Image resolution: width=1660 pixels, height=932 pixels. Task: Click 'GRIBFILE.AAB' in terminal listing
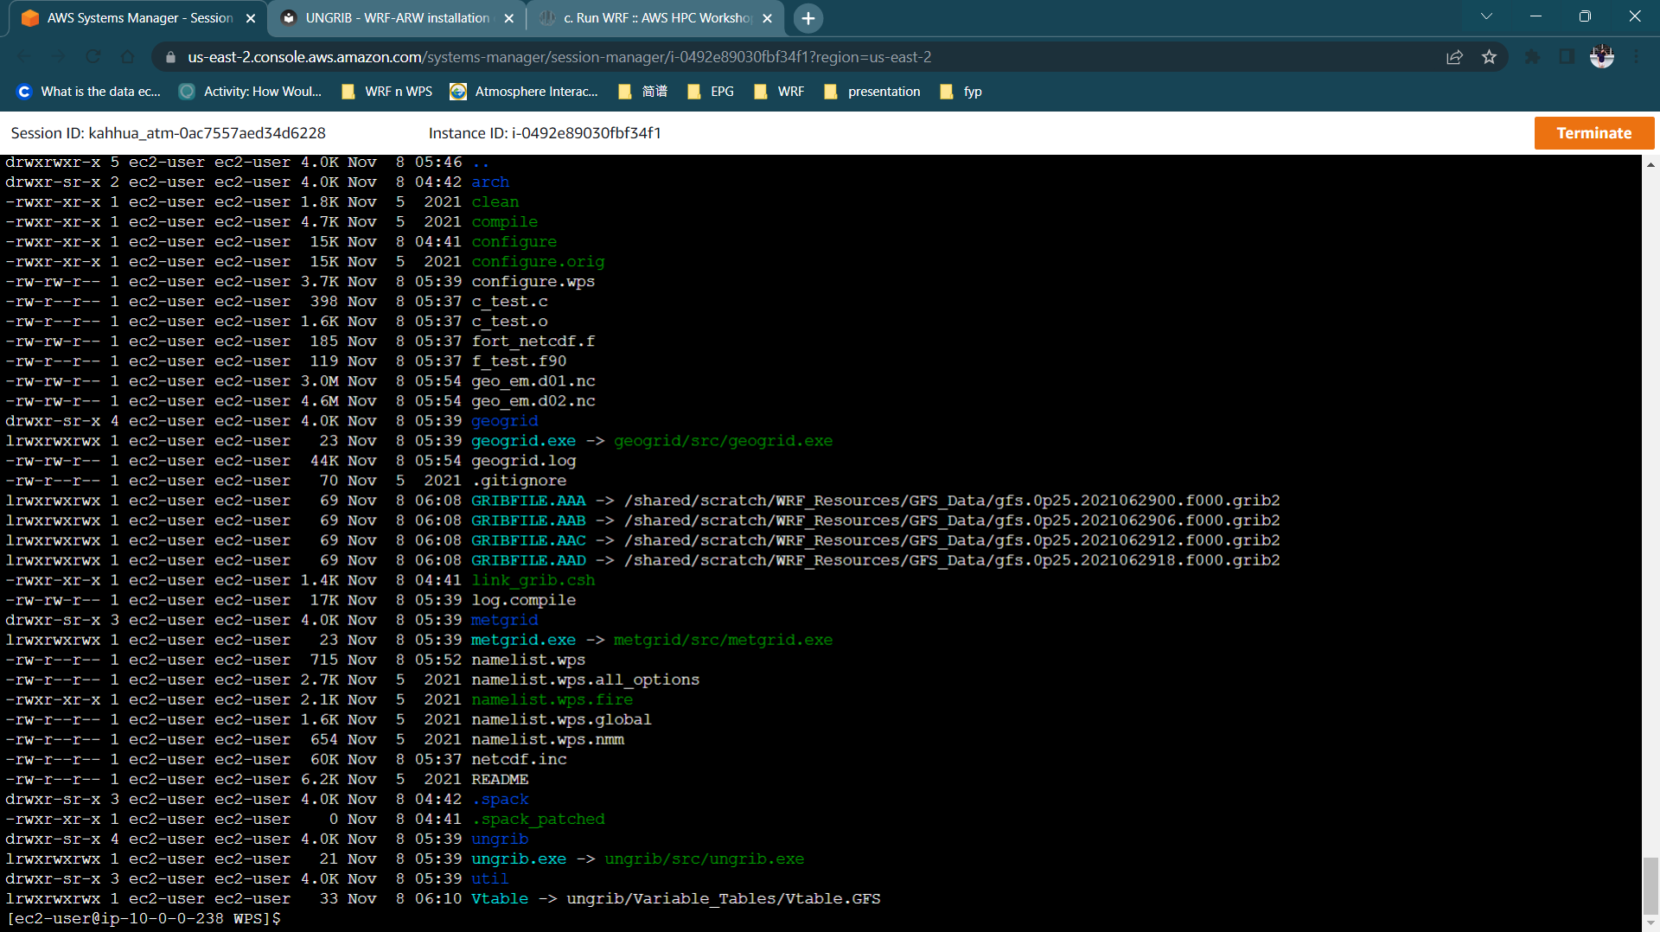point(528,520)
